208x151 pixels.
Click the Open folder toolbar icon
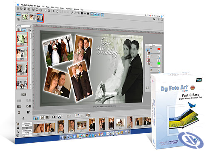tap(21, 9)
